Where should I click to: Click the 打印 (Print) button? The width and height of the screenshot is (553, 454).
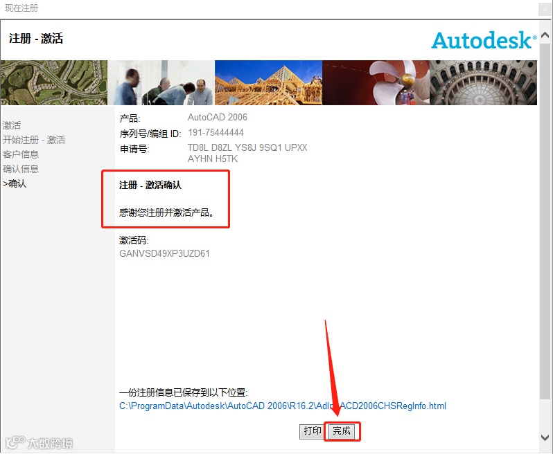(x=312, y=431)
